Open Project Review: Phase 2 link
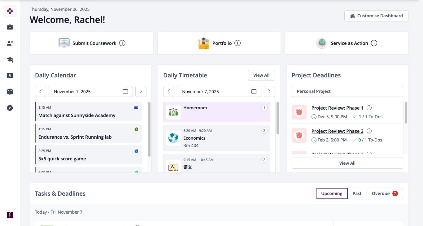 point(338,131)
